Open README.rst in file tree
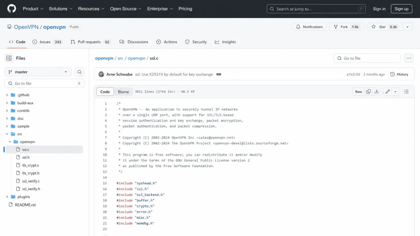Viewport: 420px width, 236px height. [x=25, y=205]
